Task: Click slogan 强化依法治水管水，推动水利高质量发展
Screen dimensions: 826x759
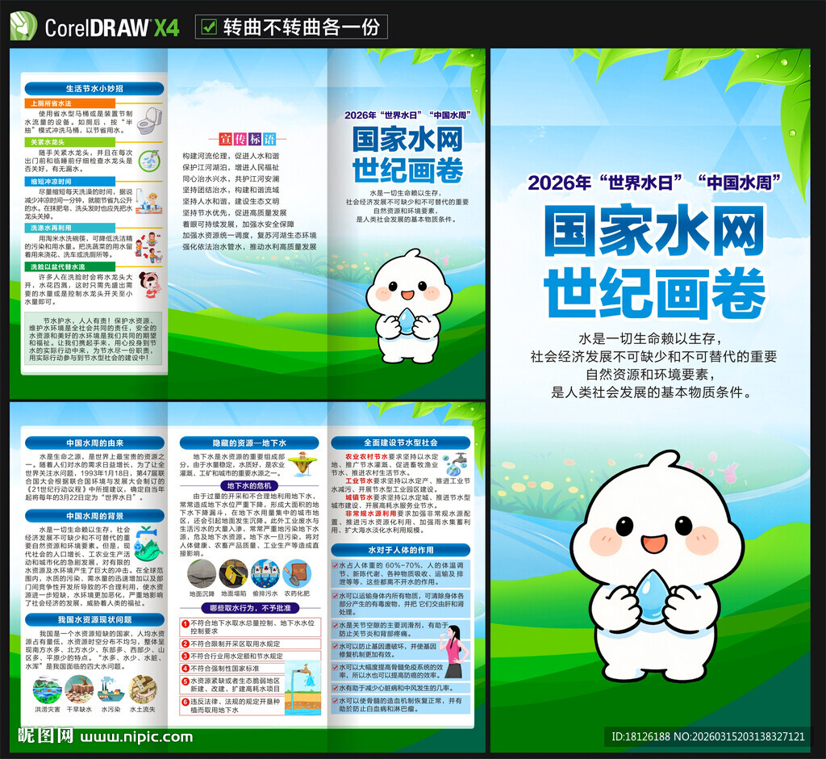Action: click(x=250, y=246)
